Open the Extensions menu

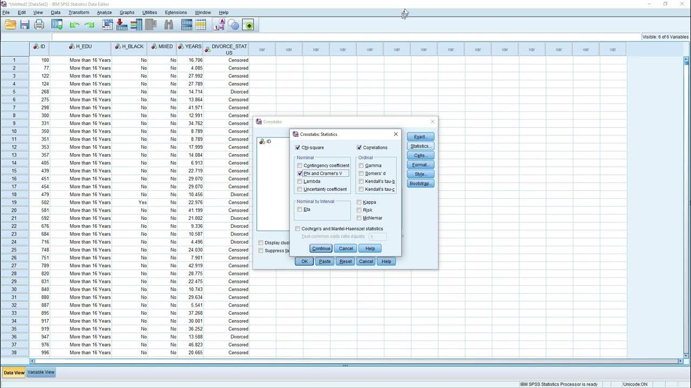coord(176,12)
